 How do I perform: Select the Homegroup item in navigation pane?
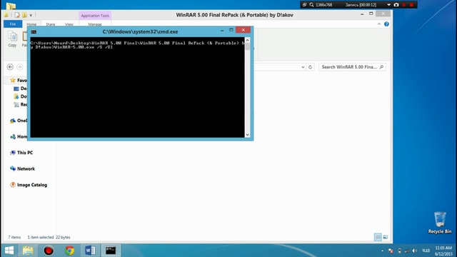tap(19, 136)
